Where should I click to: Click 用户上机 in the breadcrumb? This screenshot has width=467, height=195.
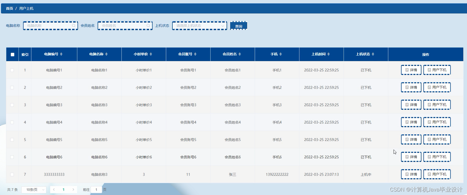[26, 8]
